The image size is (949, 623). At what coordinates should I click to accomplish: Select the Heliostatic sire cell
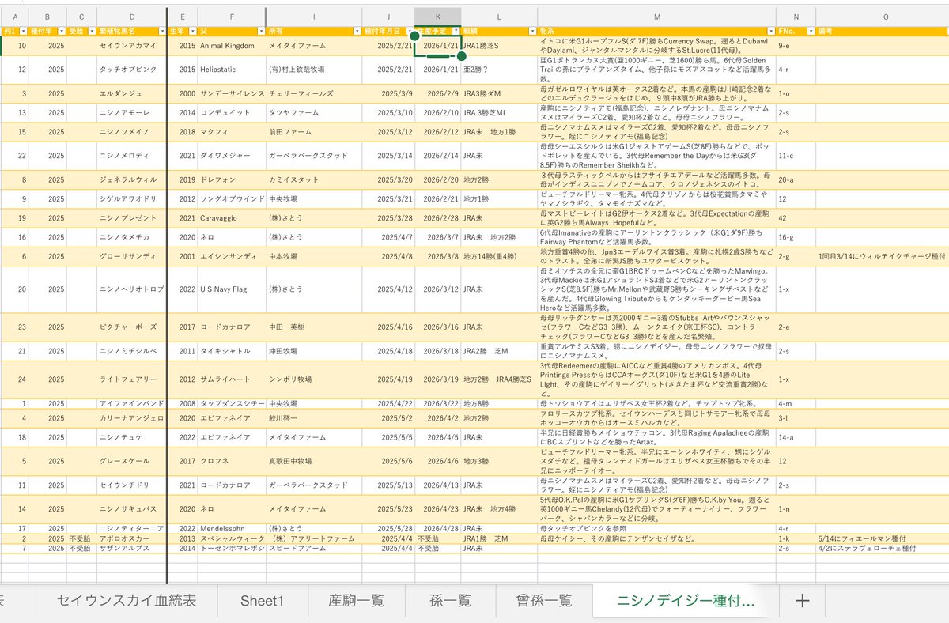(231, 70)
